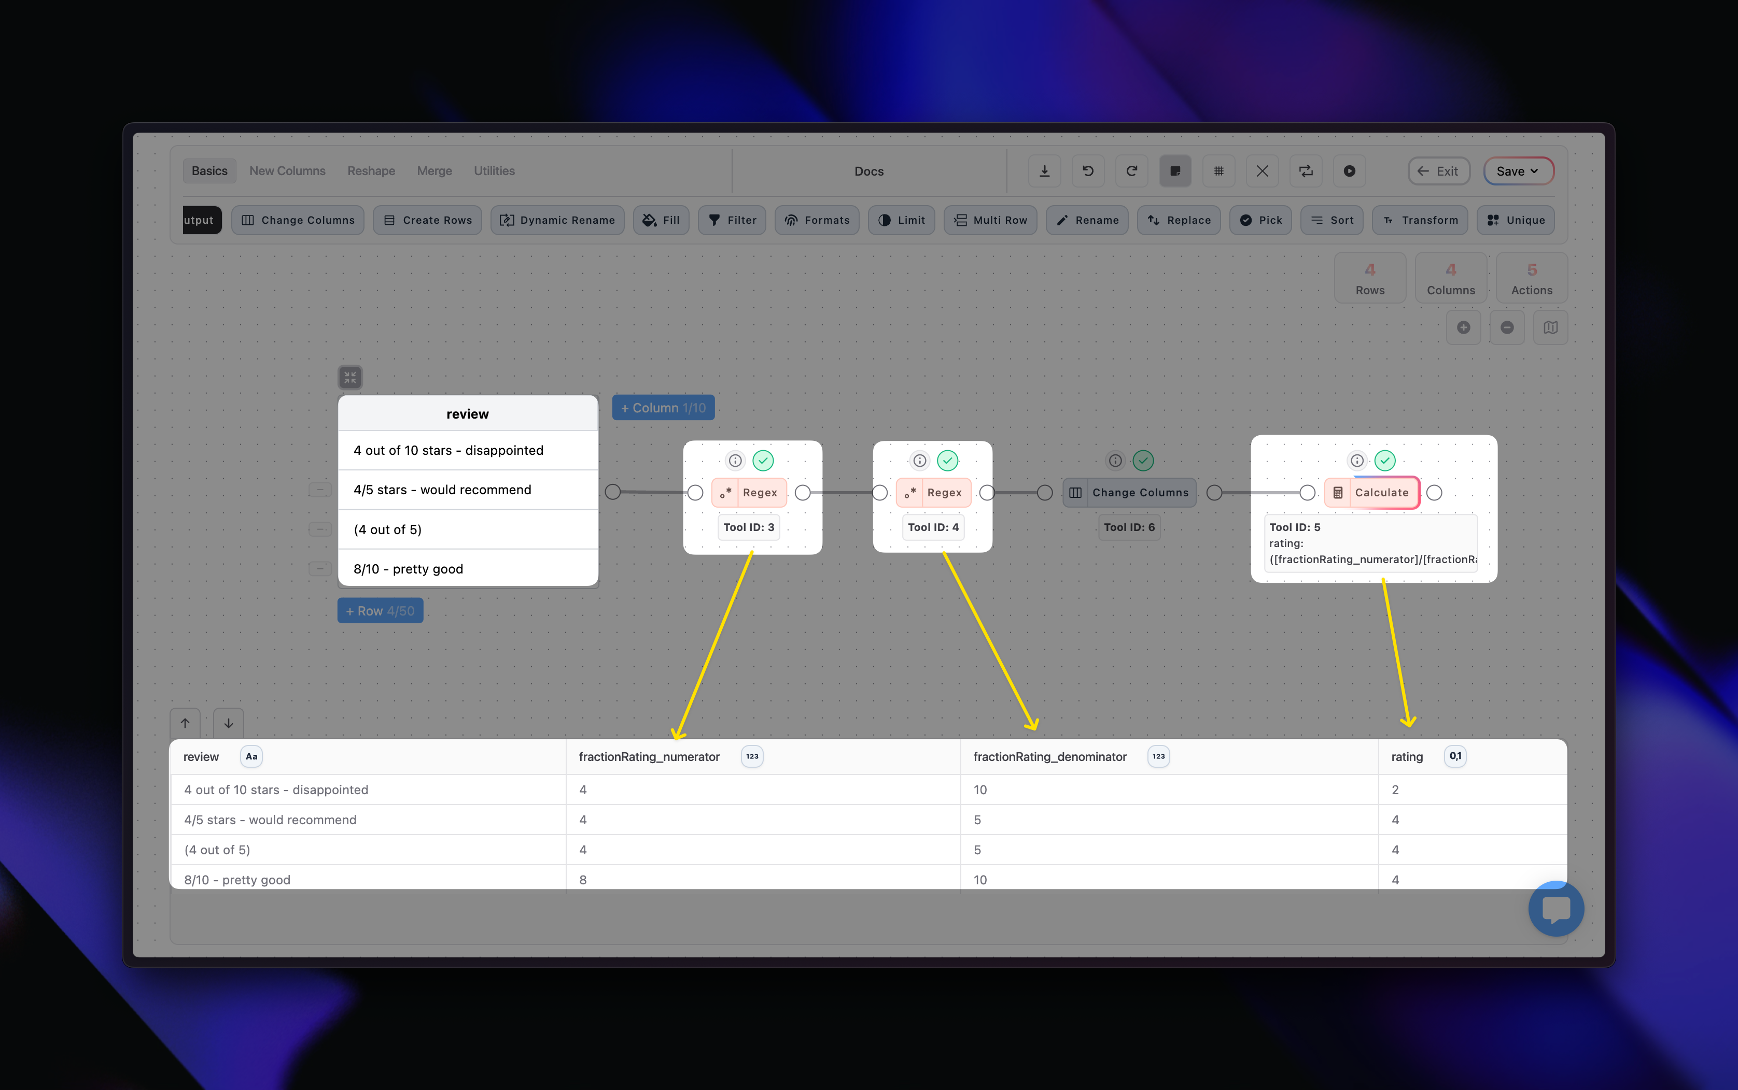This screenshot has height=1090, width=1738.
Task: Move output panel down with arrow
Action: pos(228,723)
